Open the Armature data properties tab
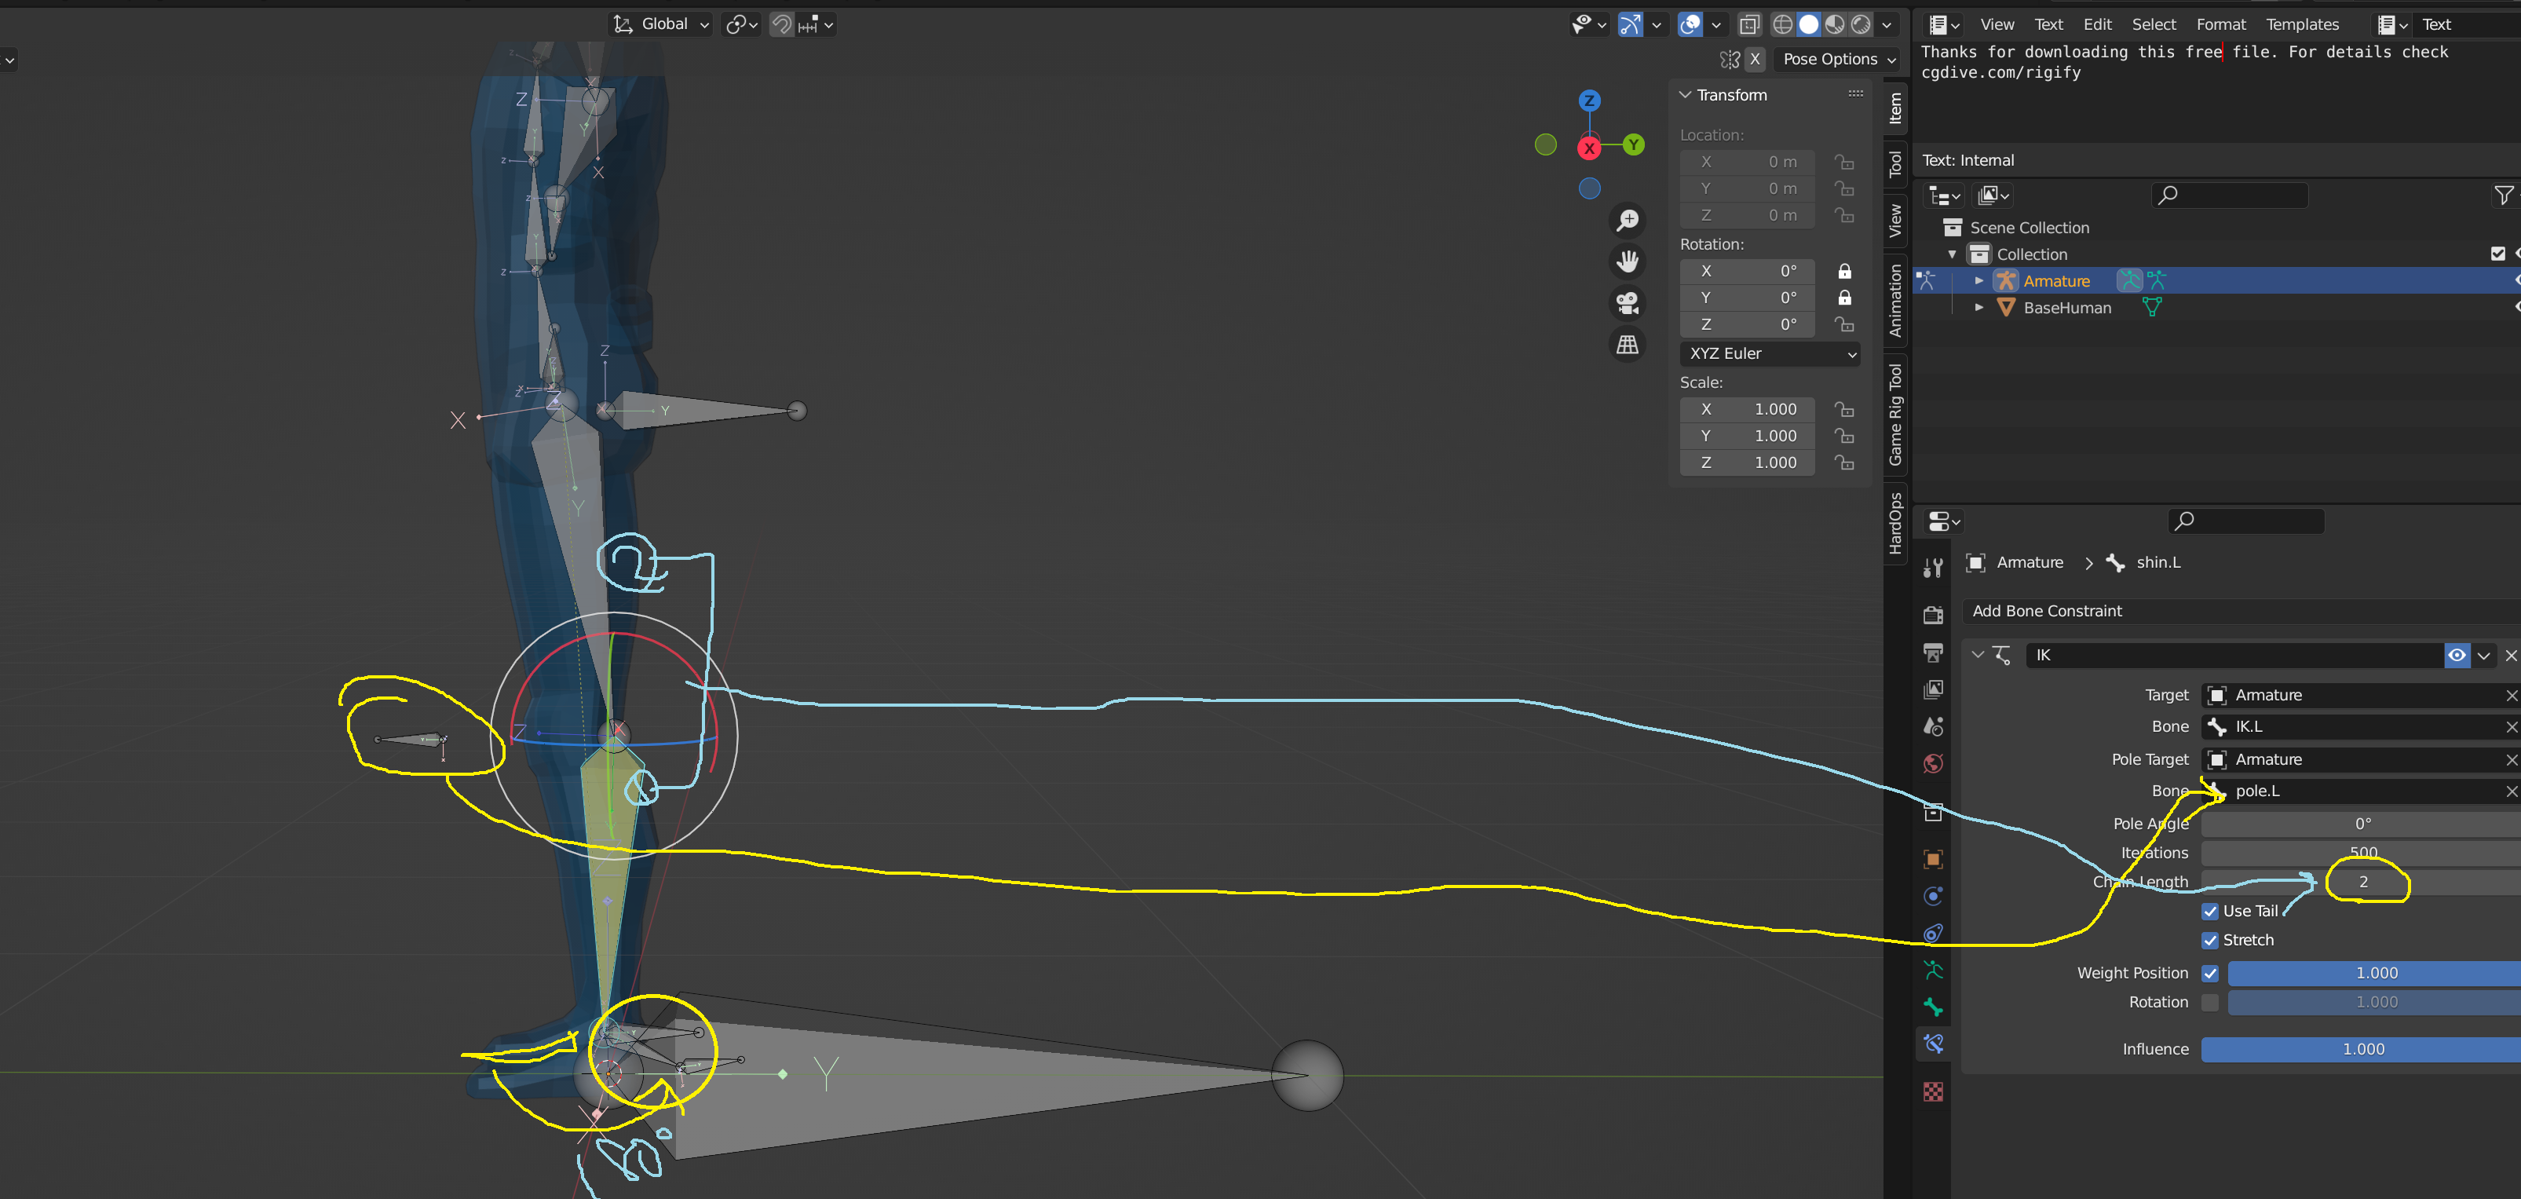This screenshot has height=1199, width=2521. click(1933, 970)
